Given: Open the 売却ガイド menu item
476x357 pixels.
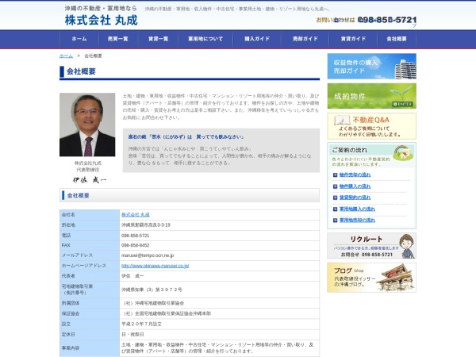Looking at the screenshot, I should click(305, 39).
